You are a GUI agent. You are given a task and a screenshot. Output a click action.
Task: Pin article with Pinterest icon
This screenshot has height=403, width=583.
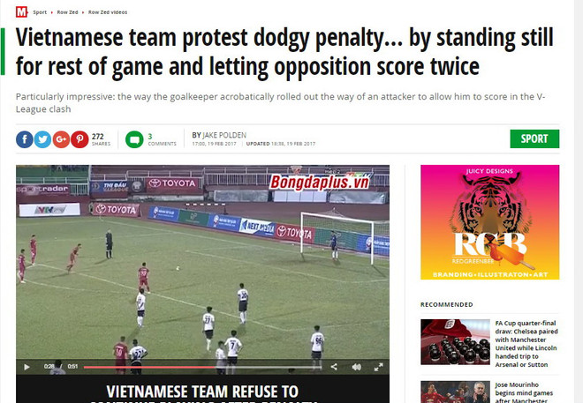point(79,139)
